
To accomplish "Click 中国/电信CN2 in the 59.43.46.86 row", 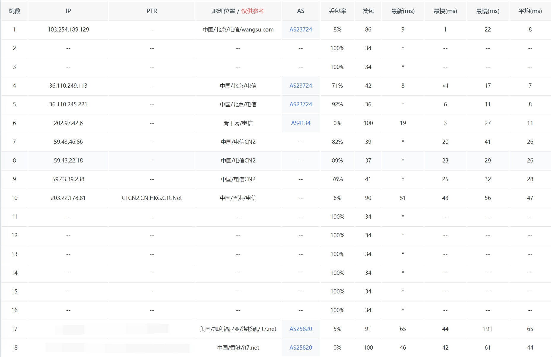I will (x=238, y=142).
